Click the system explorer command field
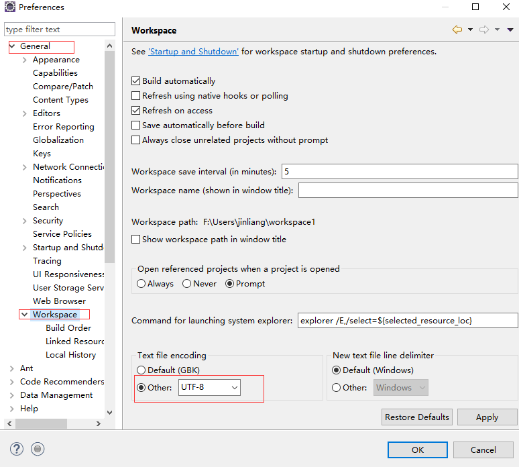 click(408, 321)
